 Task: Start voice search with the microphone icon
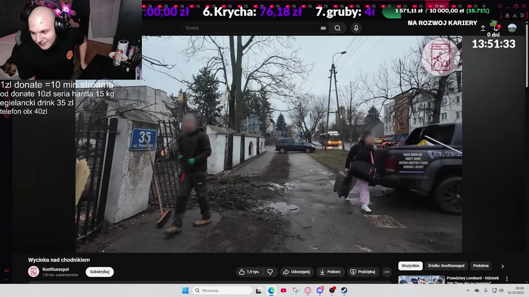point(356,28)
